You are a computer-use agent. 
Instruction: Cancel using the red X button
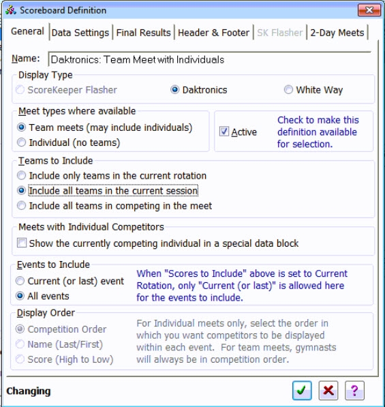coord(328,391)
